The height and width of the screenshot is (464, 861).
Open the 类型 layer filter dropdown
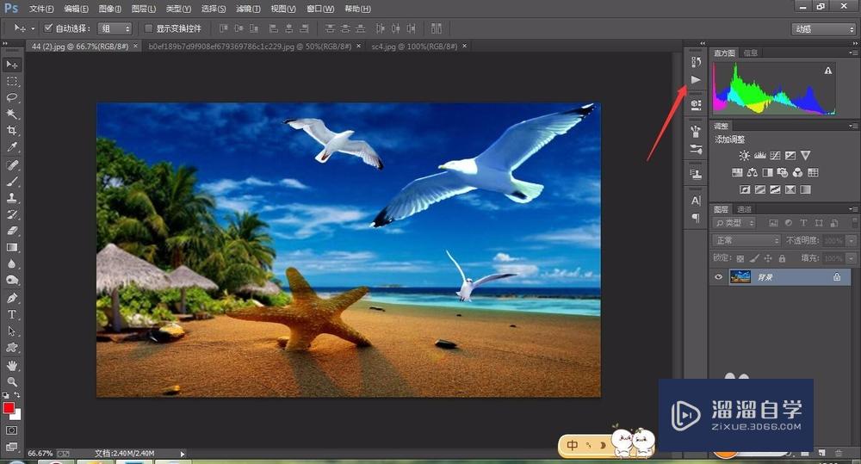(x=734, y=223)
